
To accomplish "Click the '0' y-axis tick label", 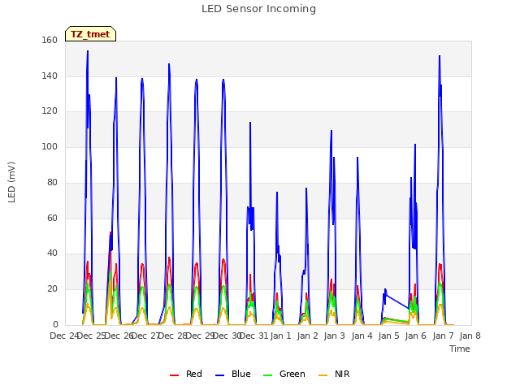I will tap(55, 325).
